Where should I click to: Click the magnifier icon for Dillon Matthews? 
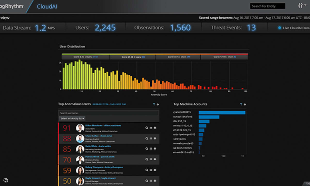click(x=147, y=128)
